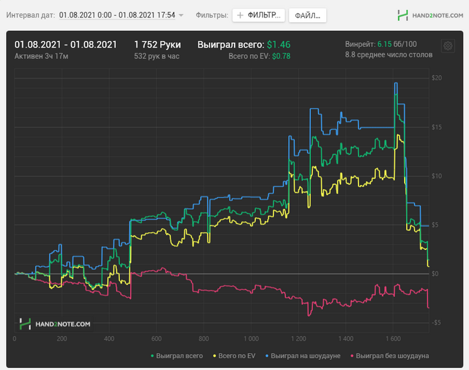Screen dimensions: 469x370
Task: Click the 'Фильтры:' label
Action: tap(212, 15)
